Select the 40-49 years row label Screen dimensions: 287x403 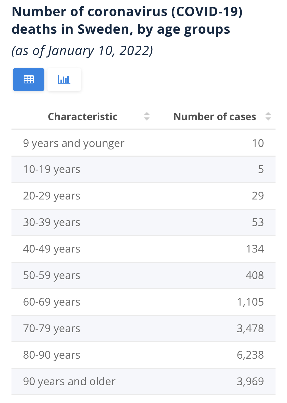point(52,249)
